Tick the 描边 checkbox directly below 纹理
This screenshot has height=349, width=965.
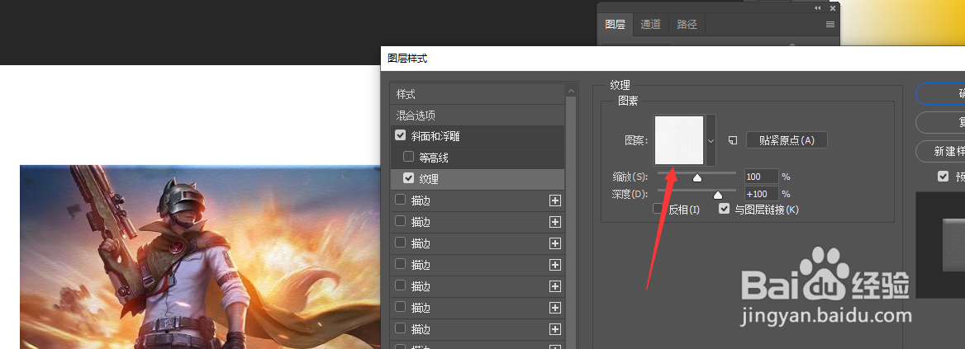coord(400,200)
